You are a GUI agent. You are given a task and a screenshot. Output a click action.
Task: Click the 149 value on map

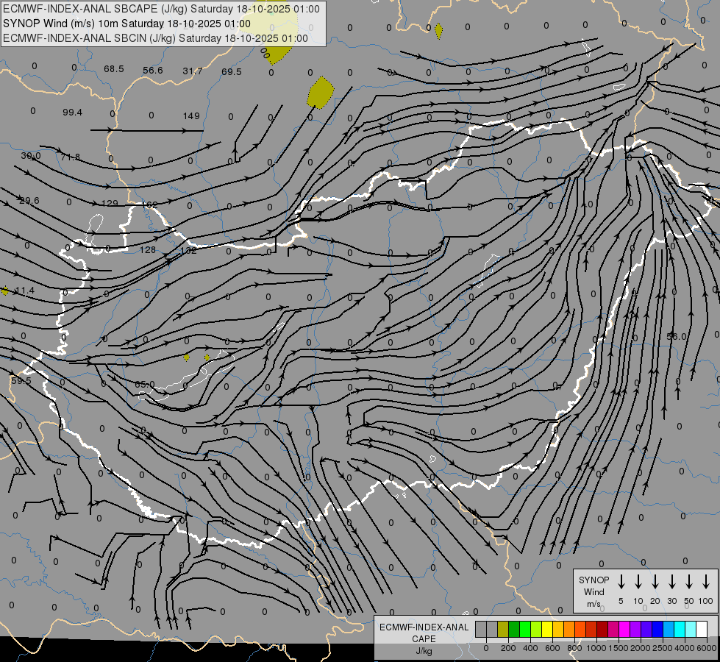(191, 115)
